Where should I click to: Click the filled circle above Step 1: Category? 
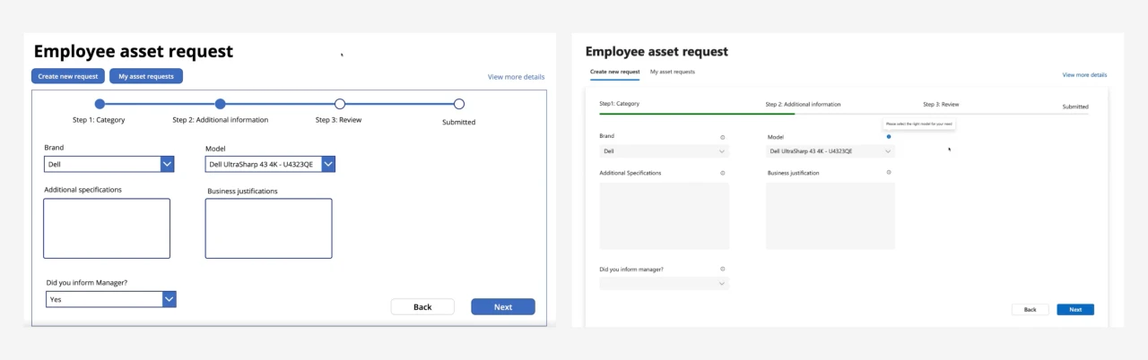point(100,104)
